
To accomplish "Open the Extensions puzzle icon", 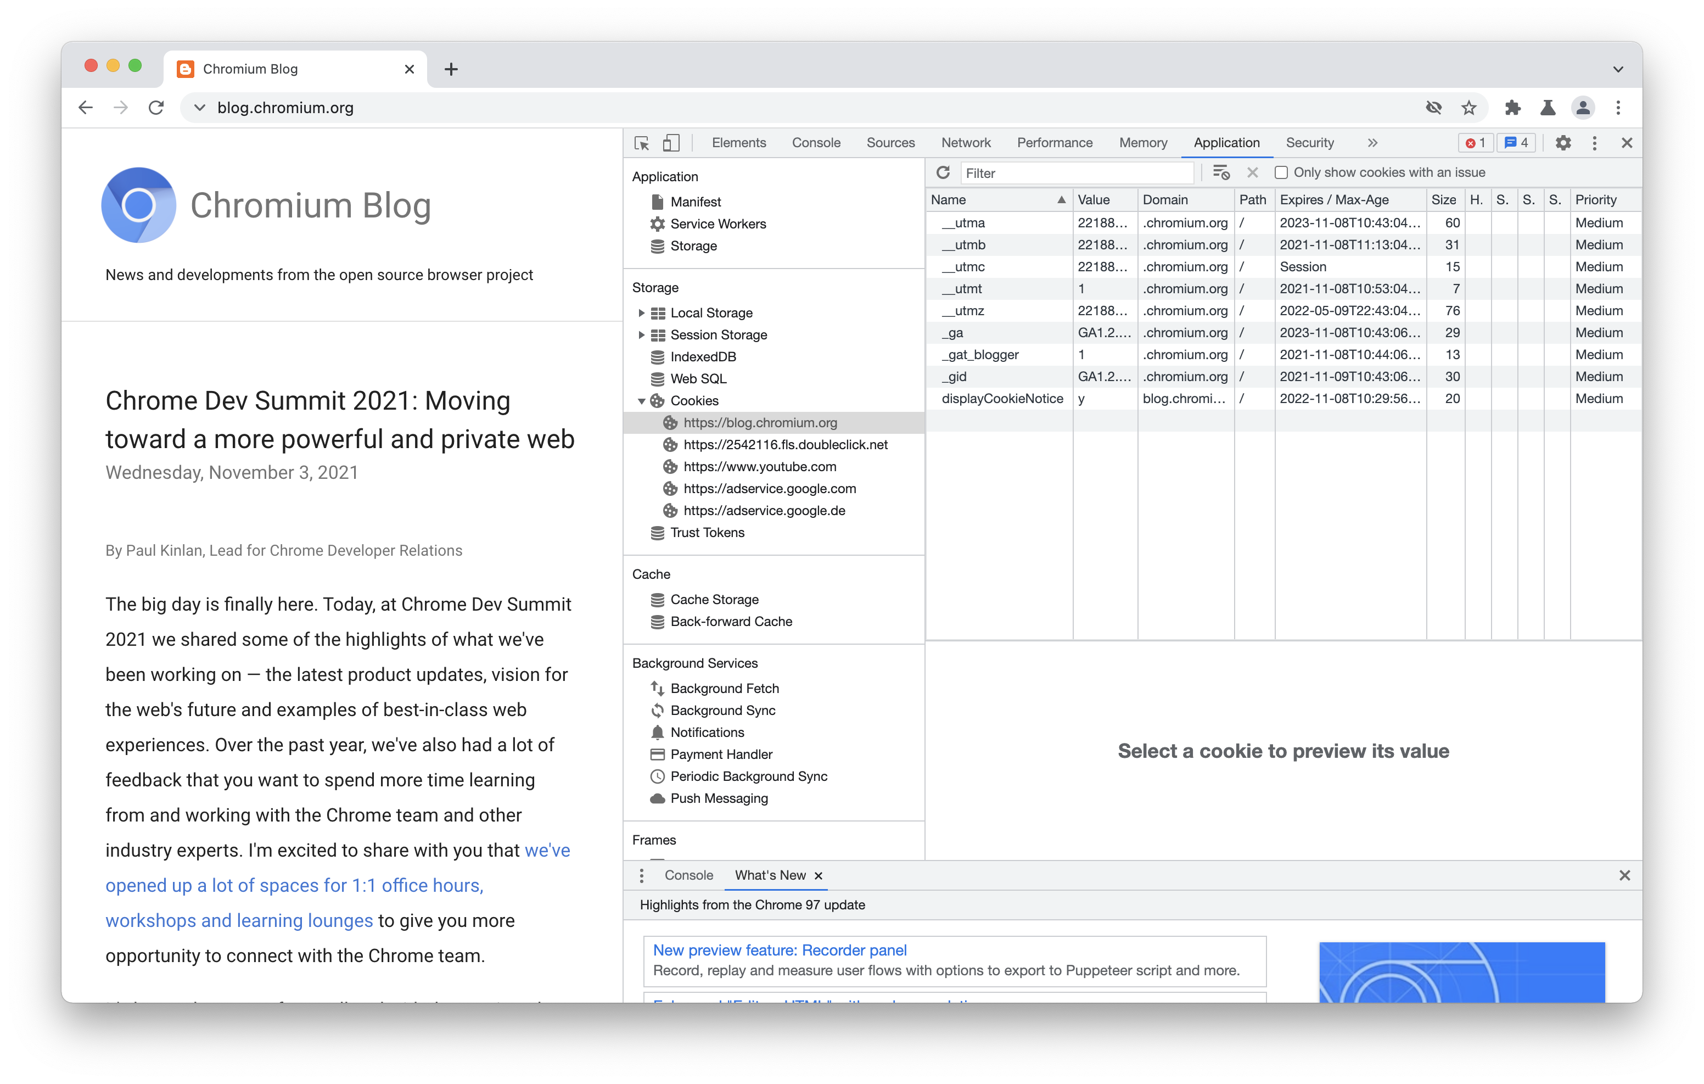I will [1513, 108].
